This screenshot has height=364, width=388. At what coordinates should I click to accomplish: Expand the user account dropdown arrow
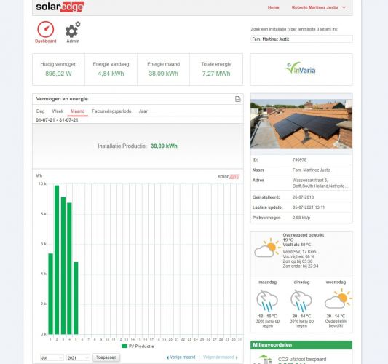point(344,7)
